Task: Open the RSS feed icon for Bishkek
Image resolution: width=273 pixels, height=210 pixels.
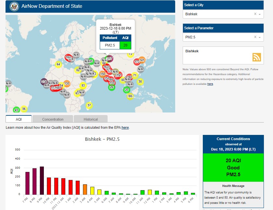Action: (x=257, y=57)
